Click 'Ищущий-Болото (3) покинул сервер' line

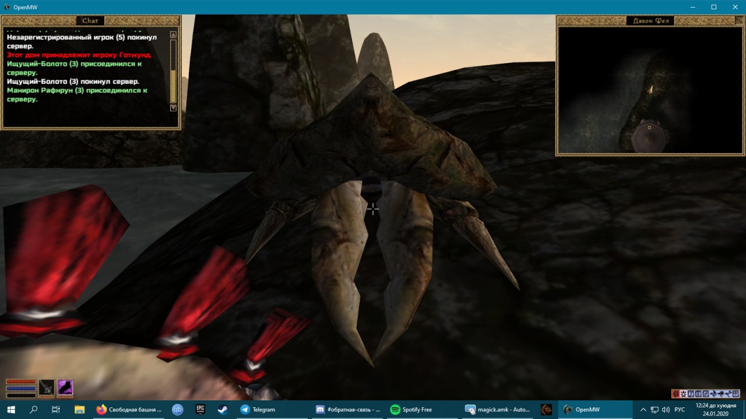tap(73, 81)
